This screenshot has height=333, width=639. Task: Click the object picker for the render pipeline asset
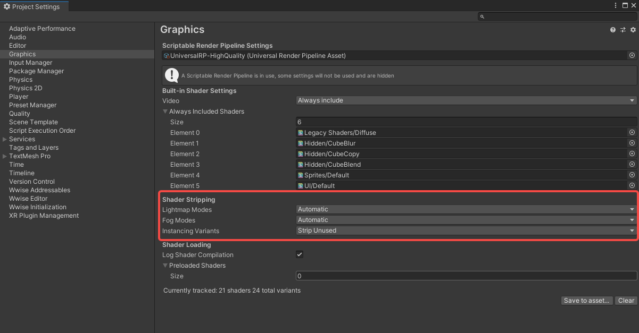point(632,55)
